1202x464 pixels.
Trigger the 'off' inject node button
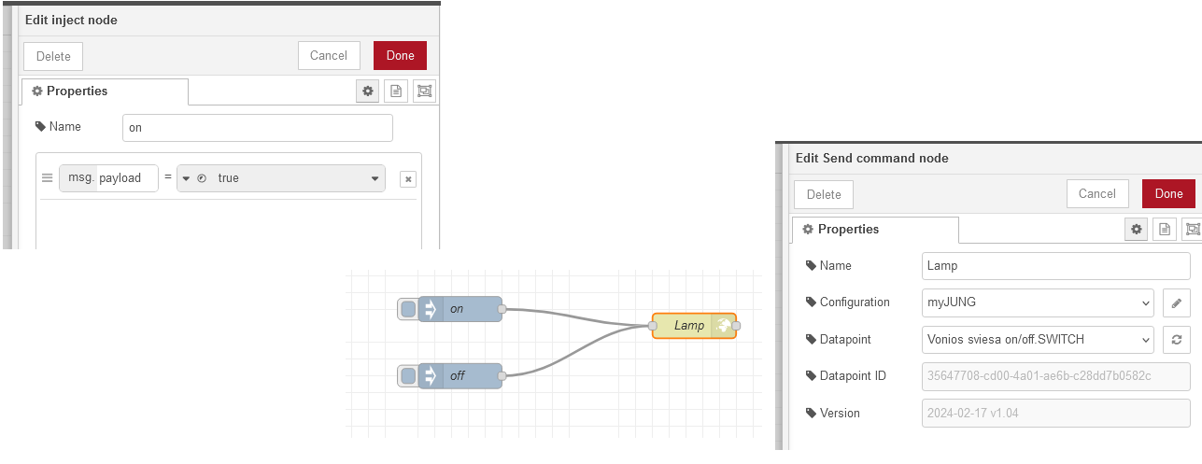[x=408, y=376]
